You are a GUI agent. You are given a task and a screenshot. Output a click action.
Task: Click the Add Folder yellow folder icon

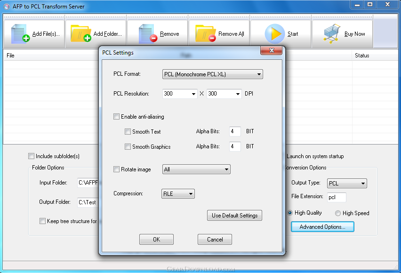click(x=81, y=33)
